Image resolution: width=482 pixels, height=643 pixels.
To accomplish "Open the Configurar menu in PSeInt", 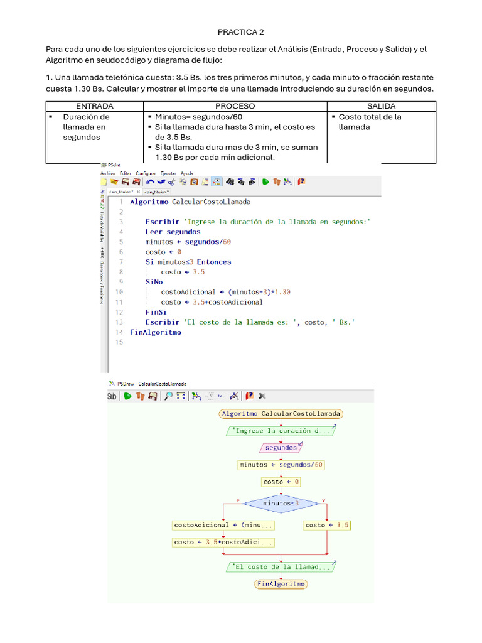I will coord(146,173).
